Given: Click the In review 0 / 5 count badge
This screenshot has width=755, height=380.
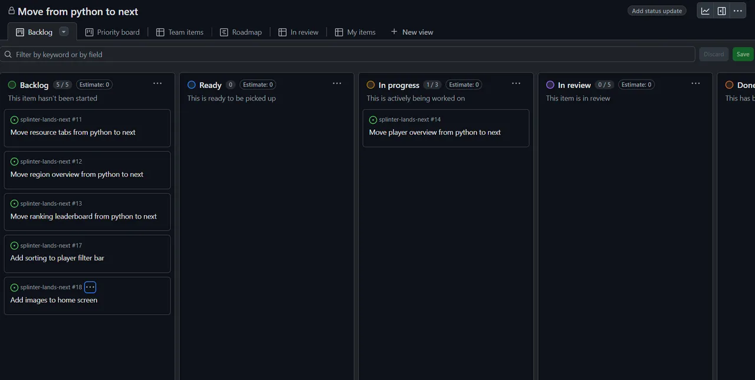Looking at the screenshot, I should click(x=604, y=85).
